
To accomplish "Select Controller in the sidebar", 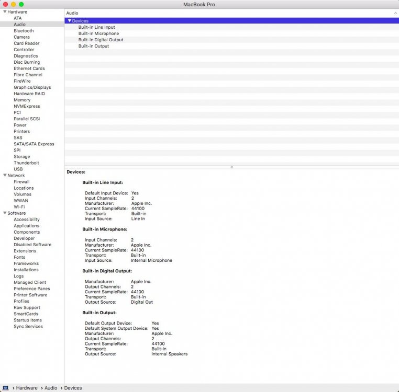I will pyautogui.click(x=24, y=50).
